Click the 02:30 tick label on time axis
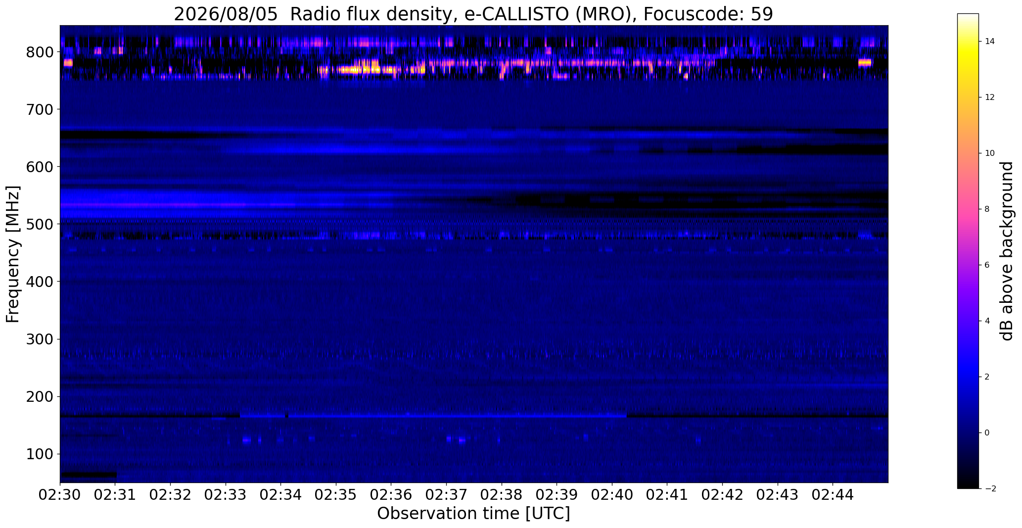This screenshot has width=1022, height=528. click(60, 495)
